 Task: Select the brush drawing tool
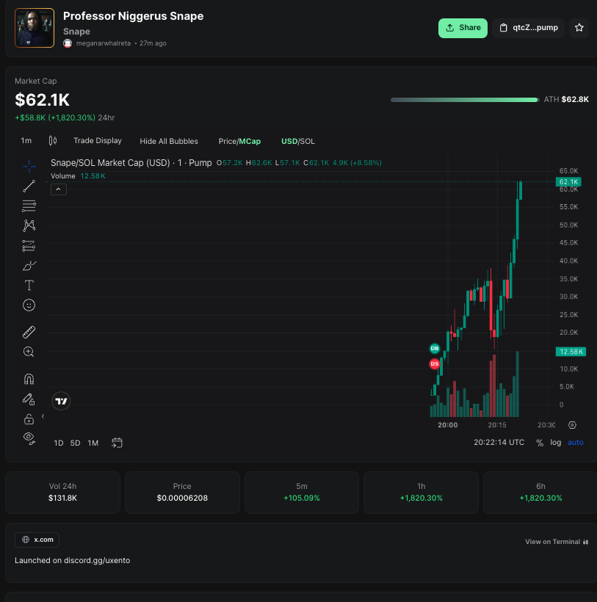point(29,266)
